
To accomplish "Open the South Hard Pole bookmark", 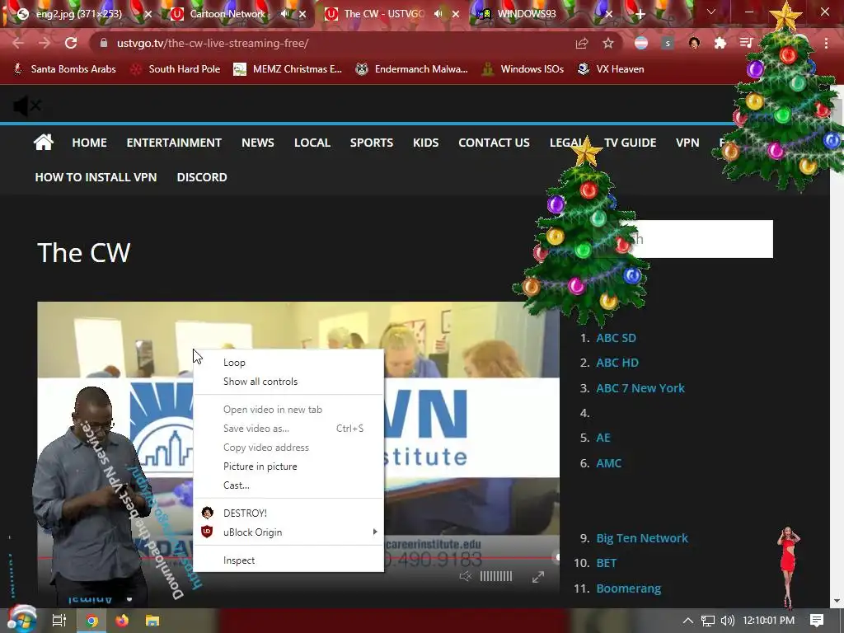I will 176,69.
